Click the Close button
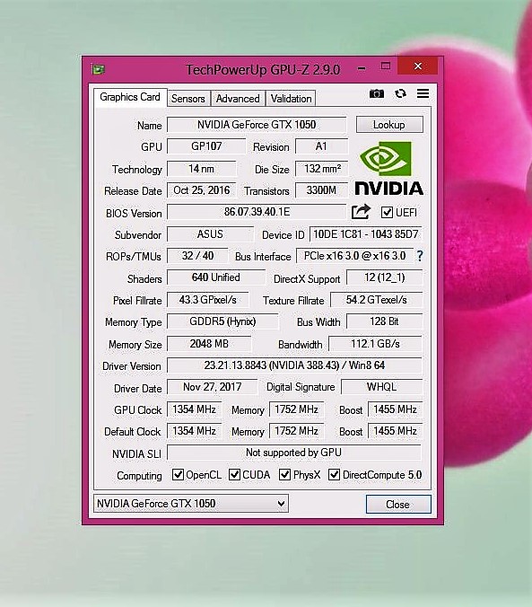The image size is (532, 607). tap(398, 504)
